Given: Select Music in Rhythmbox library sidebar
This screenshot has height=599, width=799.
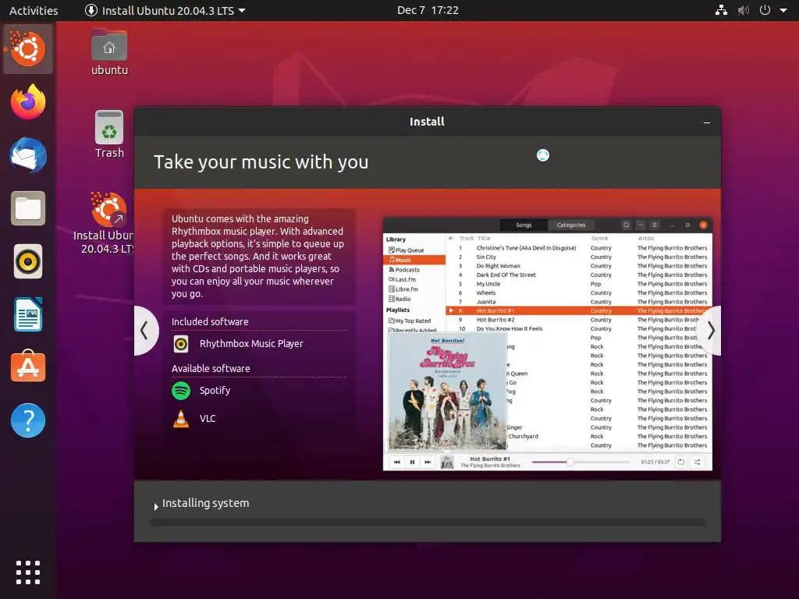Looking at the screenshot, I should [x=414, y=260].
